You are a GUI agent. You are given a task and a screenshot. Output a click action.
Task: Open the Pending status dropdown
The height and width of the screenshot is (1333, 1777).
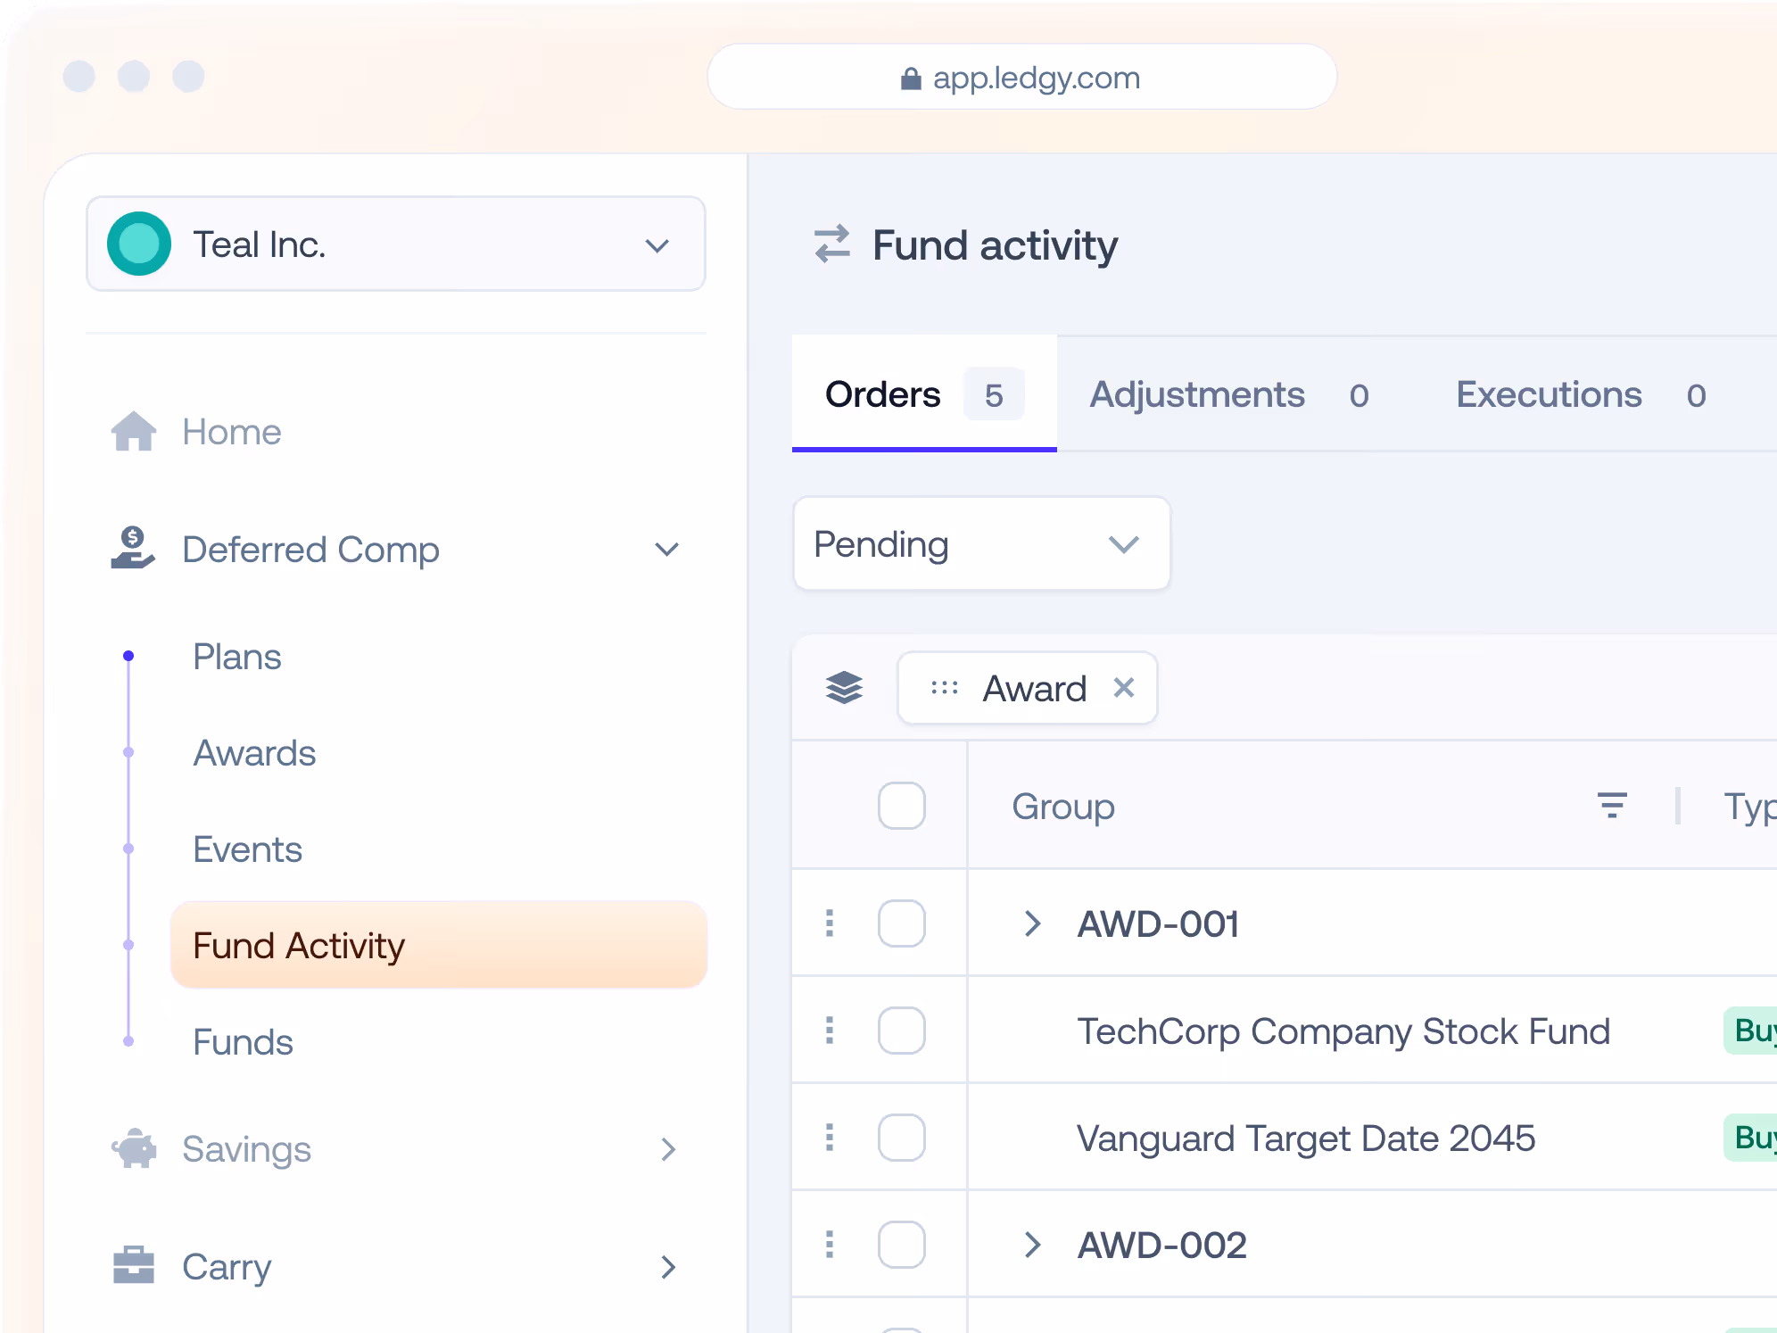pos(981,543)
